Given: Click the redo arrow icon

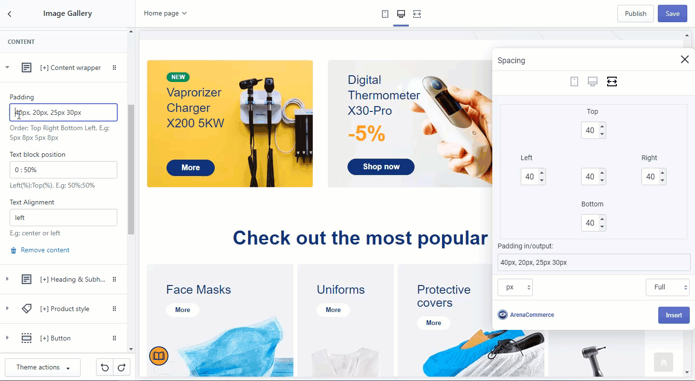Looking at the screenshot, I should click(122, 367).
